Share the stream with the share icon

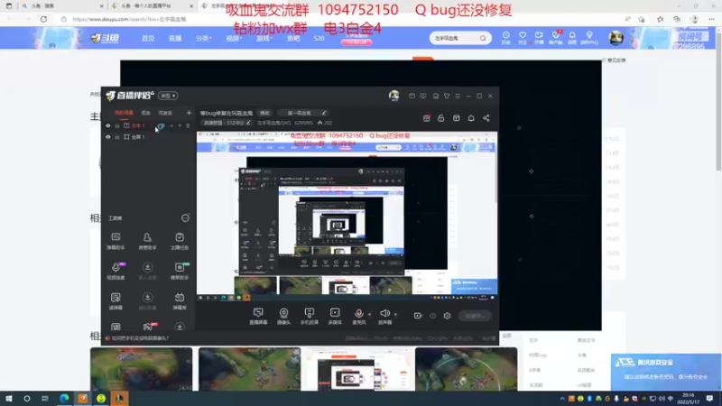pyautogui.click(x=486, y=118)
